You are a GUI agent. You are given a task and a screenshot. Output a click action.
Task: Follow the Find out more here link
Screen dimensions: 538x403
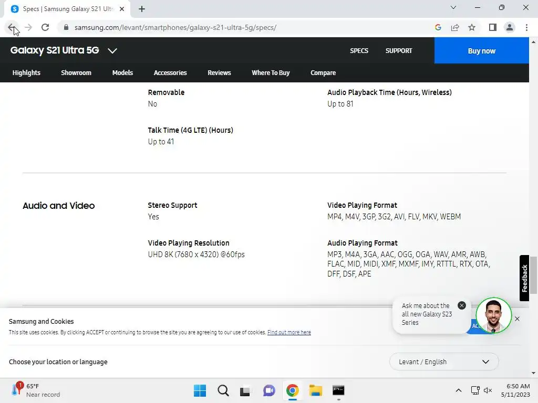pos(289,332)
